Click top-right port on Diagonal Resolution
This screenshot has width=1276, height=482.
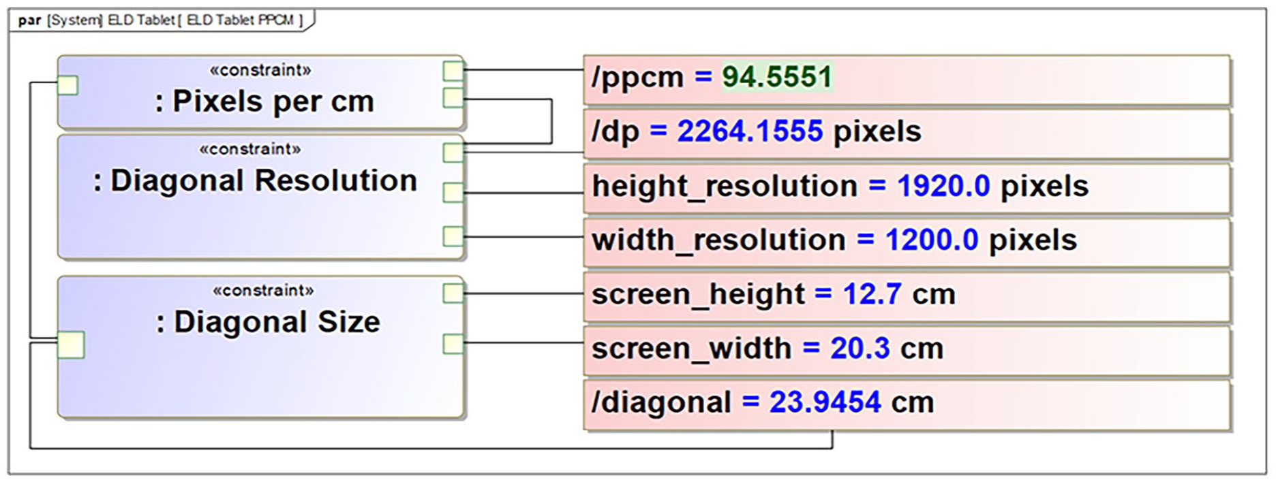[x=453, y=152]
